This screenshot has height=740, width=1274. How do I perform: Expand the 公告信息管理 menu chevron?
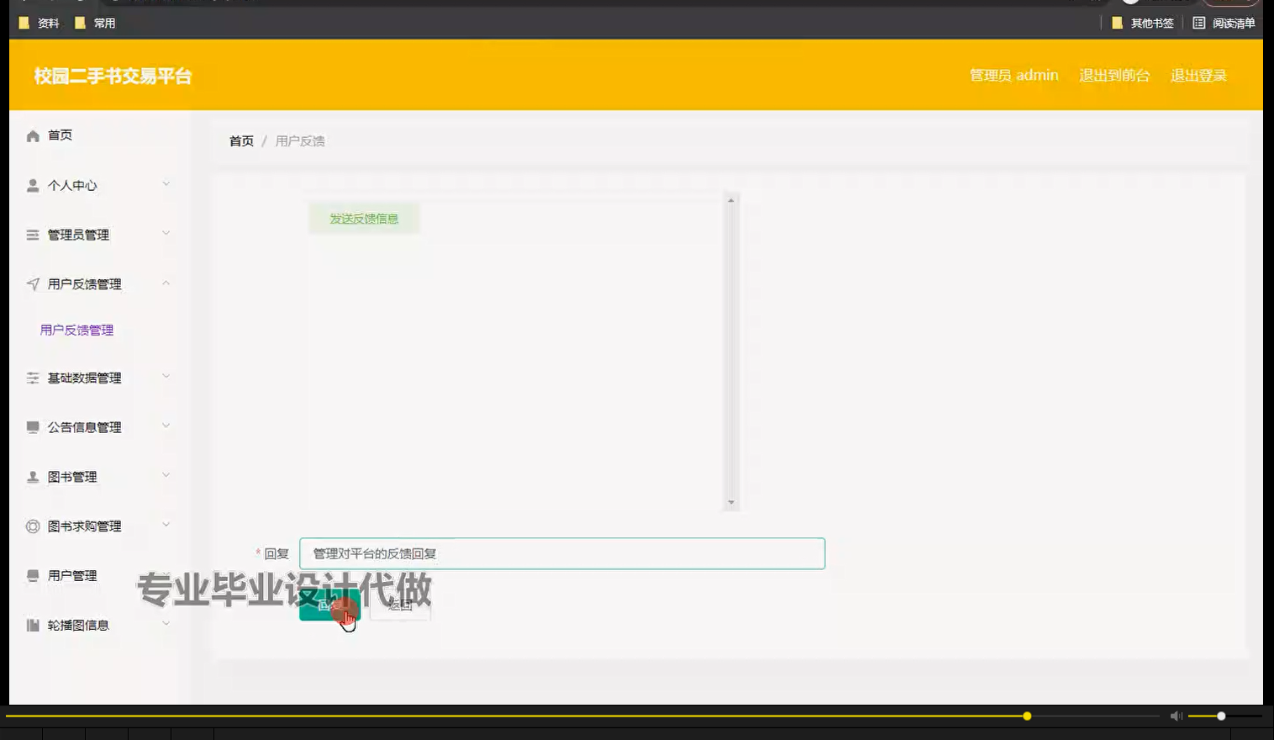166,426
